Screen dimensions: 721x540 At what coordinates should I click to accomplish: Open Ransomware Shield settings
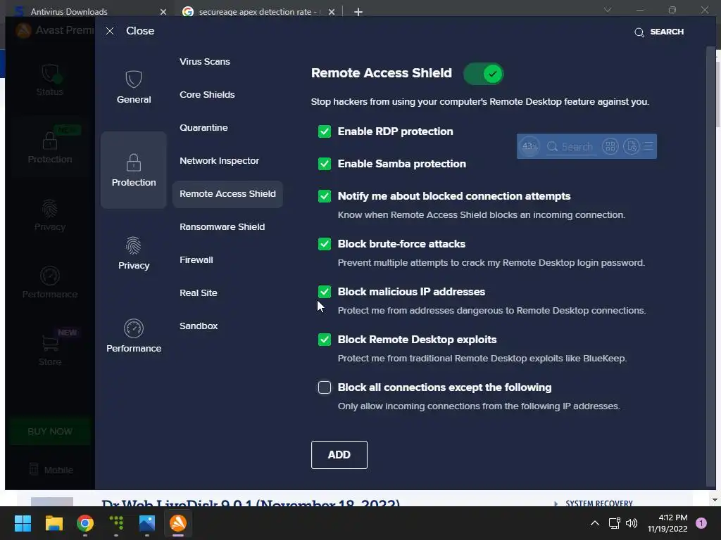click(222, 227)
